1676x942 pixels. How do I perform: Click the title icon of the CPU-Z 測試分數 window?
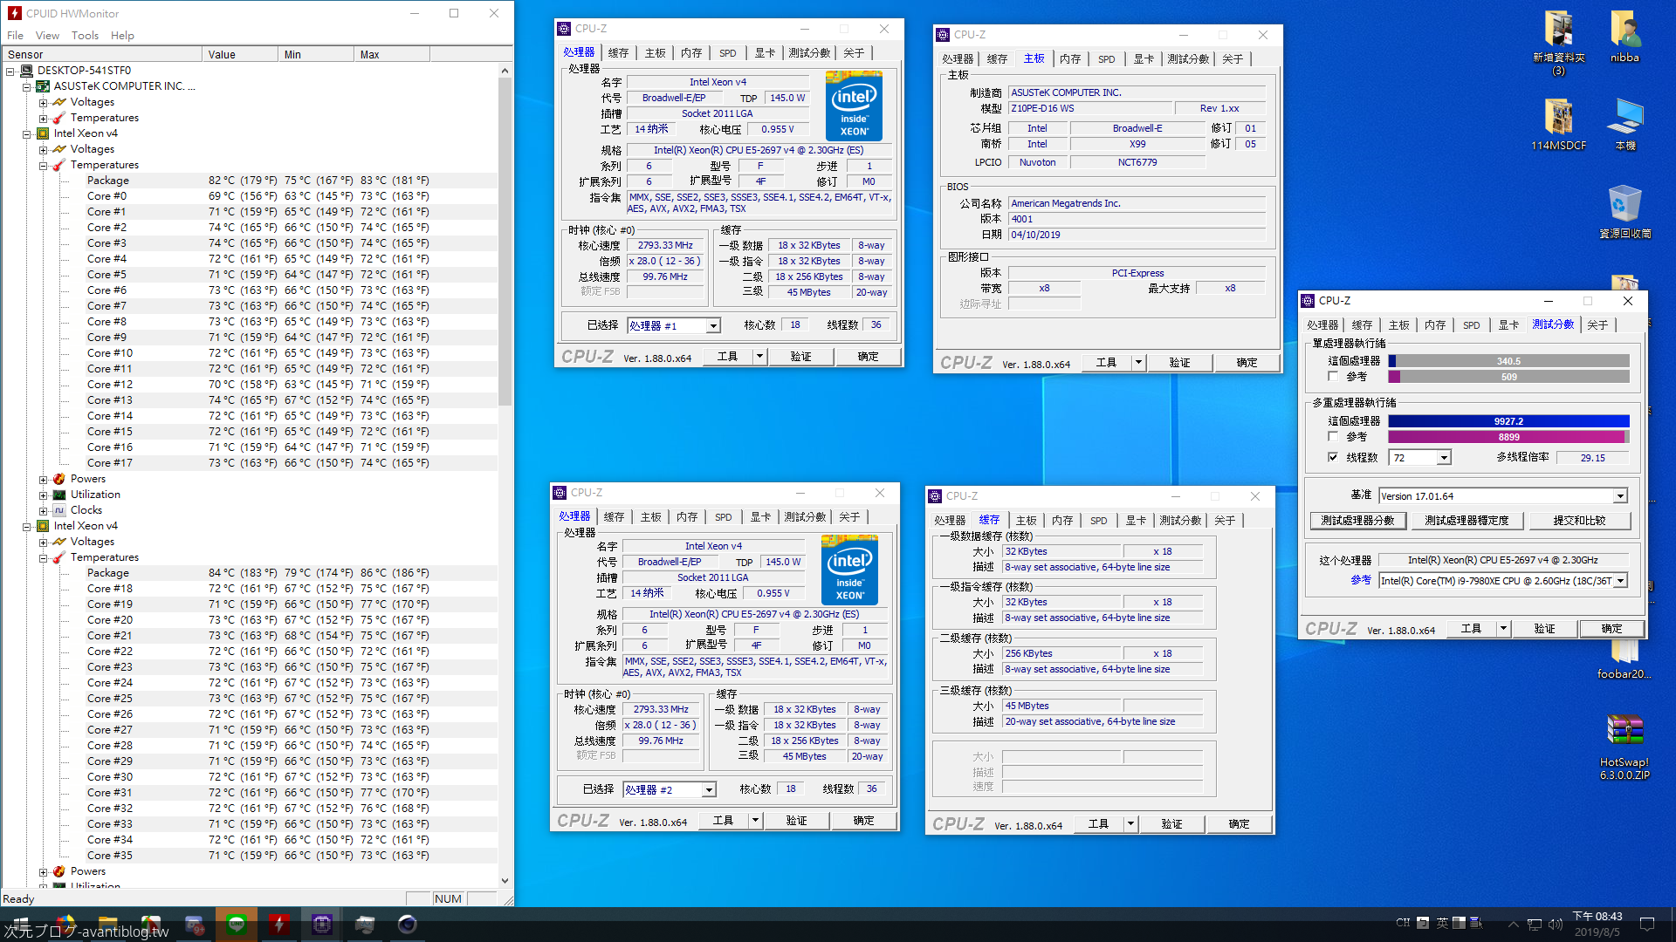point(1308,301)
